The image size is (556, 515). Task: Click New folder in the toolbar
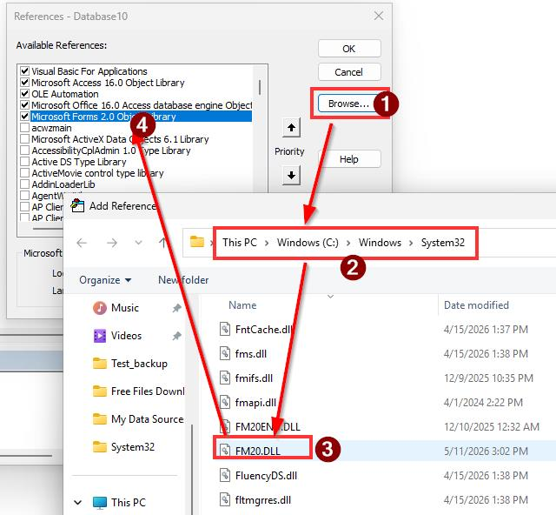(183, 280)
